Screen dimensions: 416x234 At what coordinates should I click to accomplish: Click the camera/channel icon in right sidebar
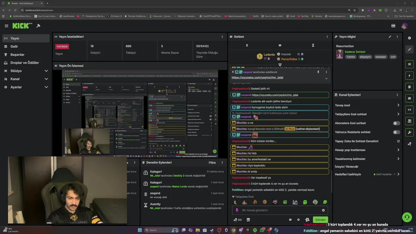tap(409, 121)
